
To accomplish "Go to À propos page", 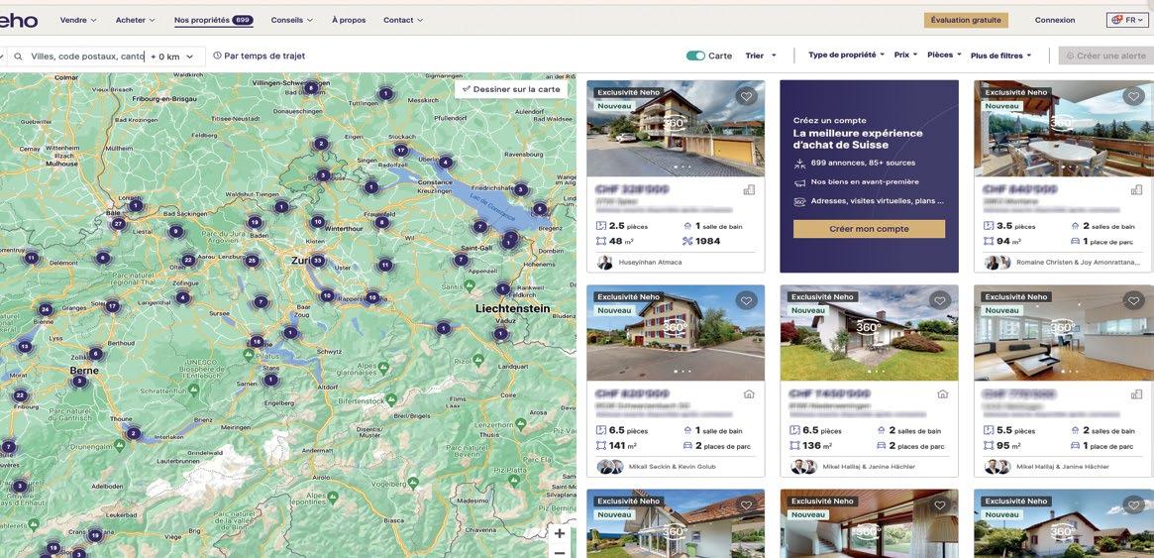I will (349, 20).
